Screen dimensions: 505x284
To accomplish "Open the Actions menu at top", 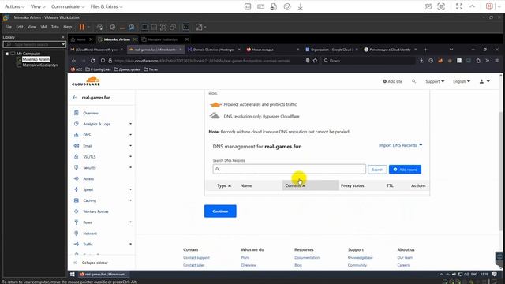I will (14, 6).
